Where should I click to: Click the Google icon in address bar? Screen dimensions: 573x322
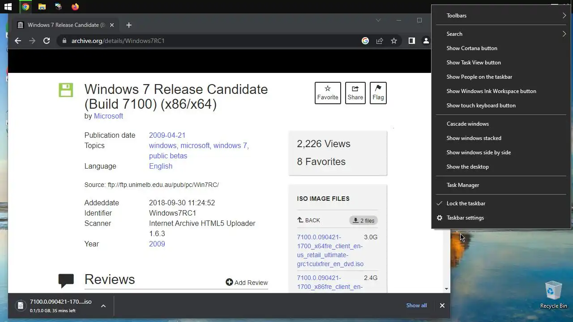tap(365, 41)
